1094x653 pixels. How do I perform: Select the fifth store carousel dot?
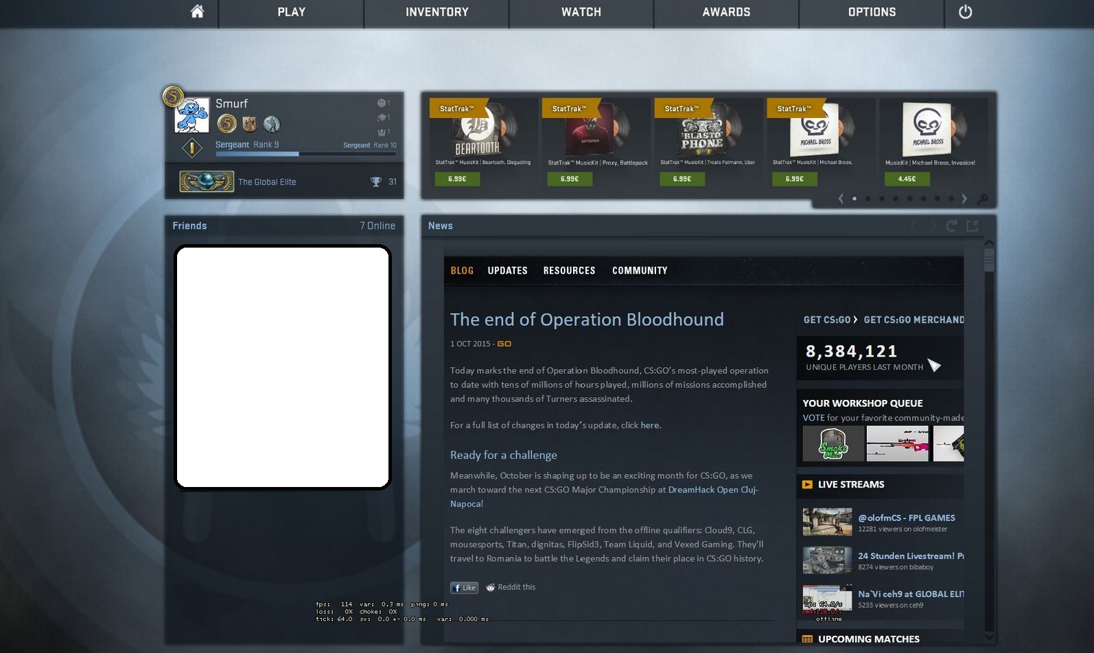point(909,199)
